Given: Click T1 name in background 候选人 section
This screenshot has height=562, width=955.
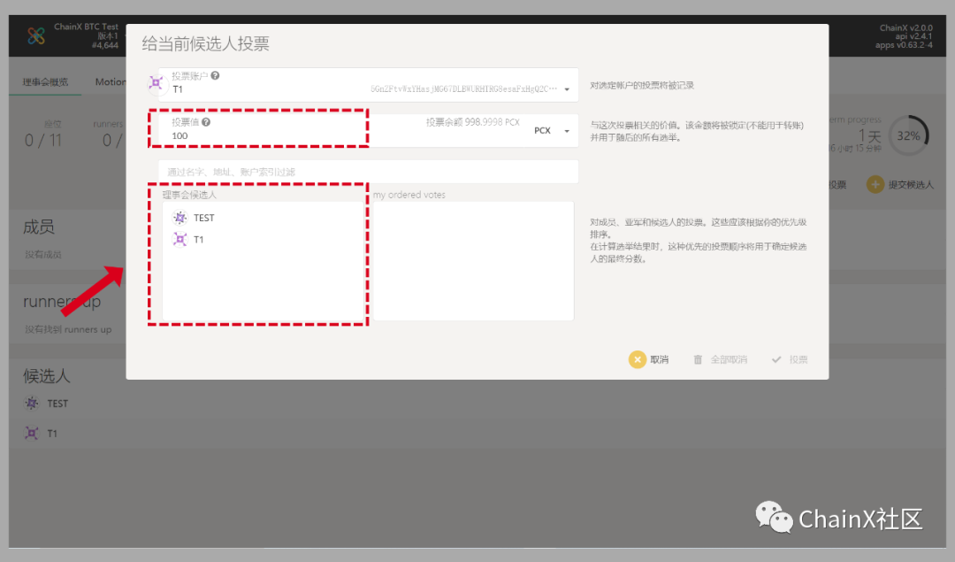Looking at the screenshot, I should 52,434.
